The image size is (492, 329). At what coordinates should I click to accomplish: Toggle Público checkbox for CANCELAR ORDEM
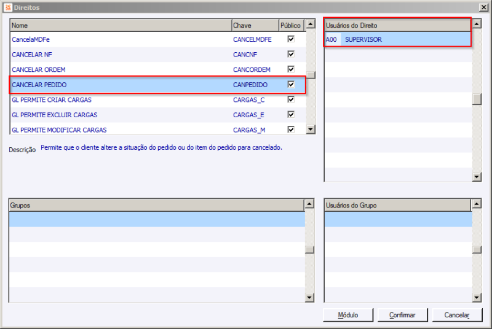(291, 69)
